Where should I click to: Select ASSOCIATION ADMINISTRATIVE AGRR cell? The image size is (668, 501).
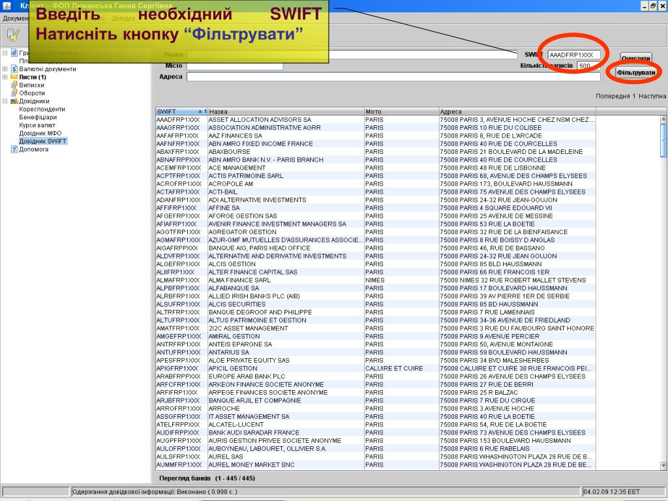(286, 128)
